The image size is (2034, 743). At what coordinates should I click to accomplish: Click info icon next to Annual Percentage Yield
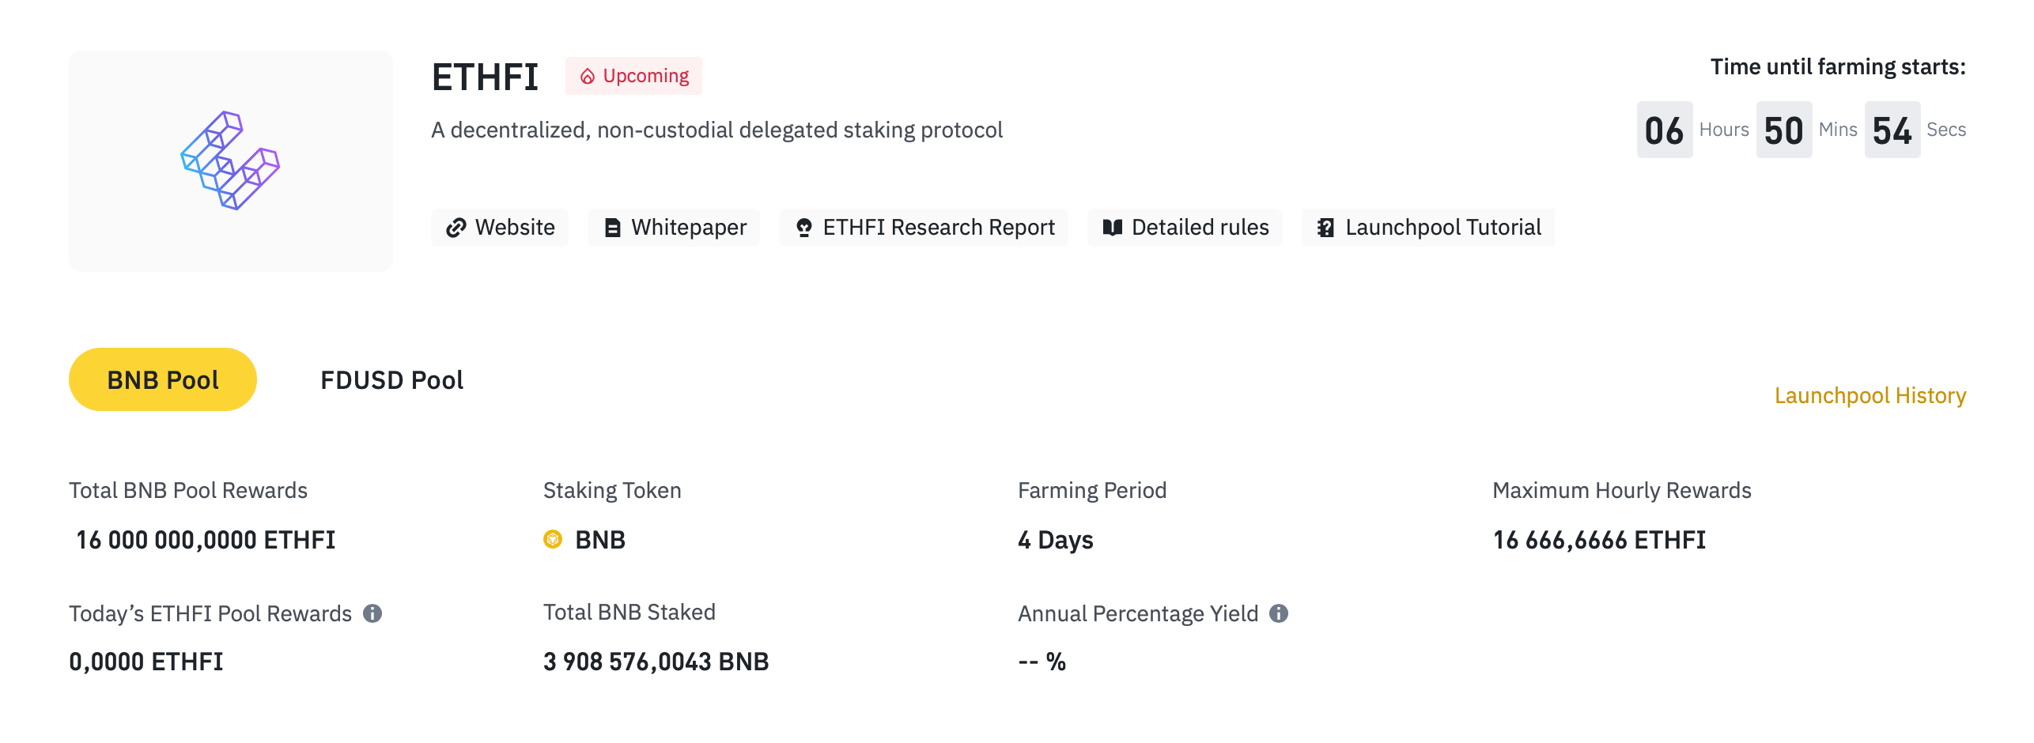[1279, 613]
